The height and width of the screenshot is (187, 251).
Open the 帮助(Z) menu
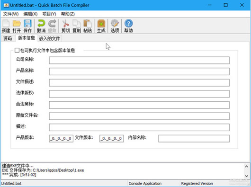coord(68,14)
